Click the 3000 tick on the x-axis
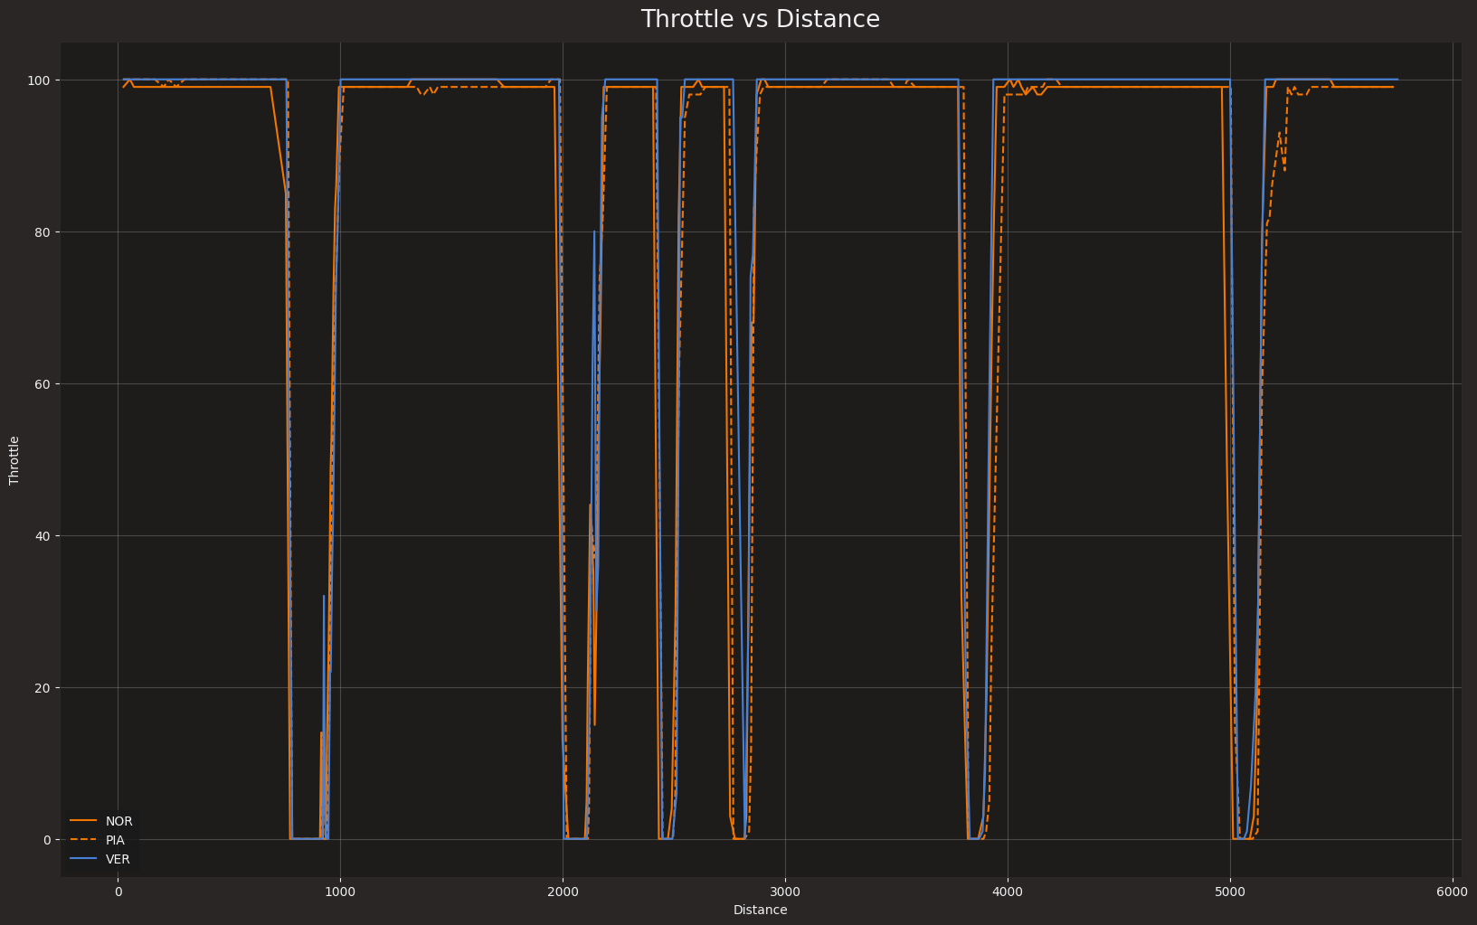Image resolution: width=1477 pixels, height=925 pixels. click(x=785, y=891)
